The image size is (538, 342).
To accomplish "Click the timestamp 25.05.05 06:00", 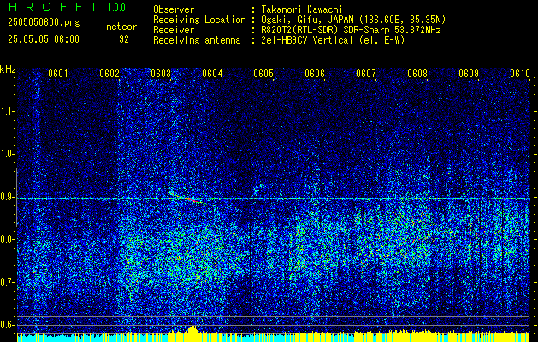I will tap(44, 39).
